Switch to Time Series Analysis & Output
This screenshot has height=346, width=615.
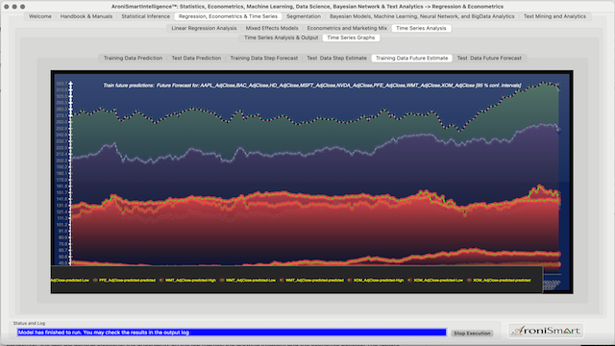pos(282,37)
